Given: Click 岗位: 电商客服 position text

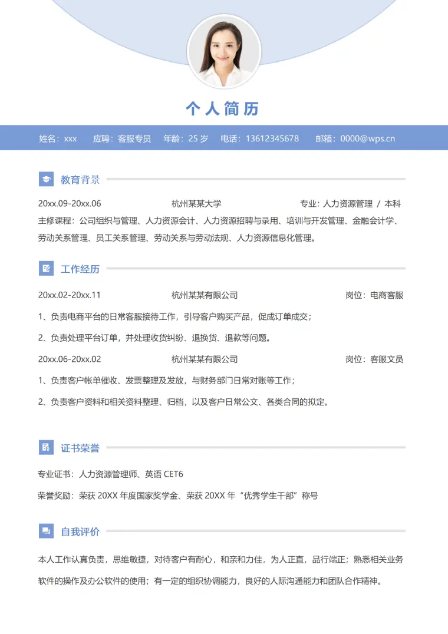Looking at the screenshot, I should pyautogui.click(x=374, y=295).
